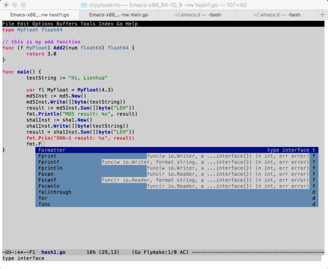Viewport: 328px width, 269px height.
Task: Click the 'var fl MyFloat = MyFloat(4.3)' line
Action: click(x=70, y=90)
